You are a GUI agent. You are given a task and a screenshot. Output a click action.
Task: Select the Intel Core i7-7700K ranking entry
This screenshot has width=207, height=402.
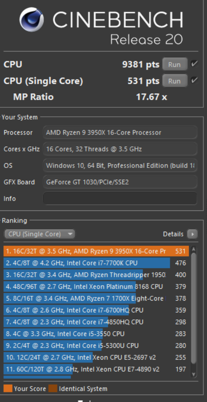[96, 263]
